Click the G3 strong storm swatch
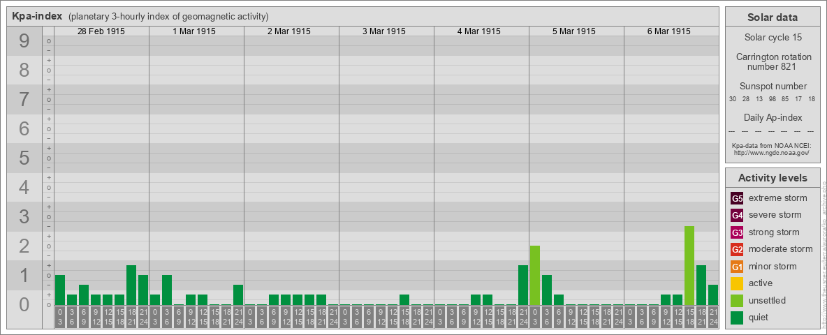This screenshot has height=335, width=827. tap(737, 232)
